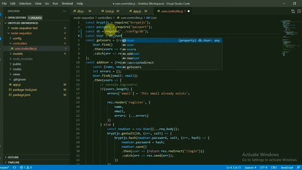
Task: Expand the node_modules folder
Action: [x=23, y=59]
